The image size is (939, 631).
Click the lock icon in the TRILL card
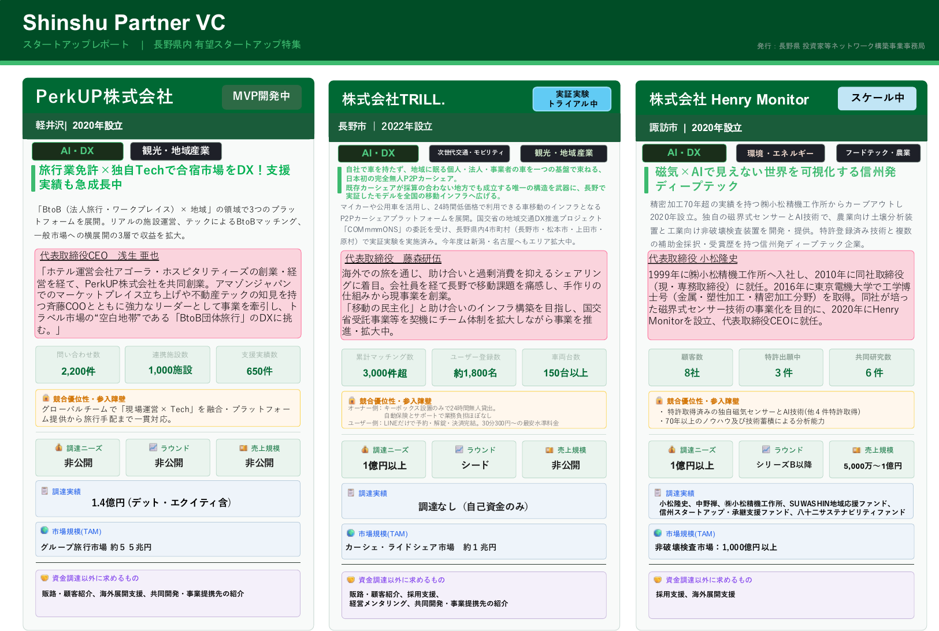pyautogui.click(x=352, y=400)
